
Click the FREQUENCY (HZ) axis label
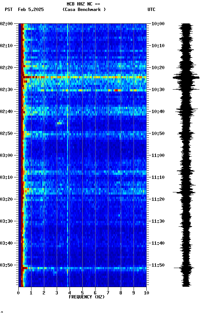click(x=87, y=297)
